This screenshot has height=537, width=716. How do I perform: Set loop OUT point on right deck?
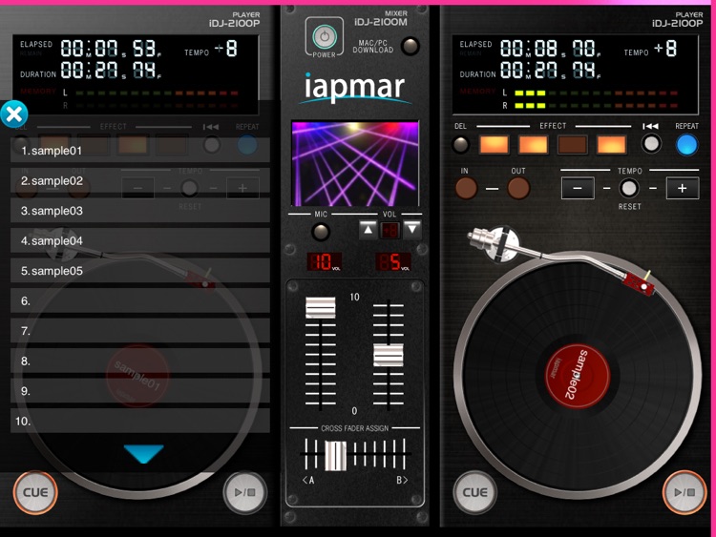coord(518,188)
